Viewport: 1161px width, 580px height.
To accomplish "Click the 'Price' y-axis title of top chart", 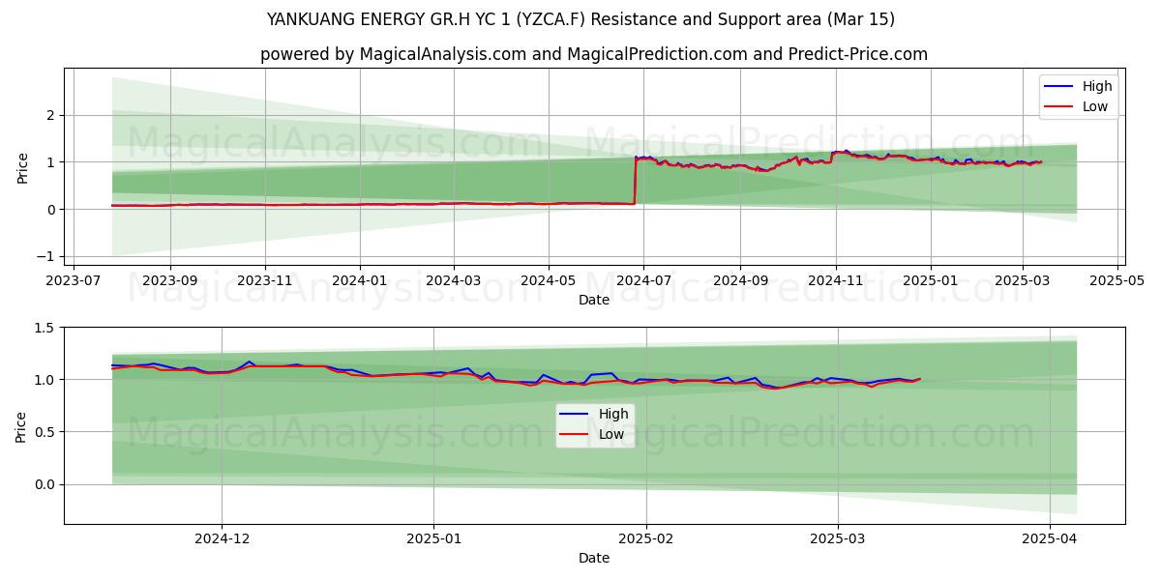I will pos(22,167).
